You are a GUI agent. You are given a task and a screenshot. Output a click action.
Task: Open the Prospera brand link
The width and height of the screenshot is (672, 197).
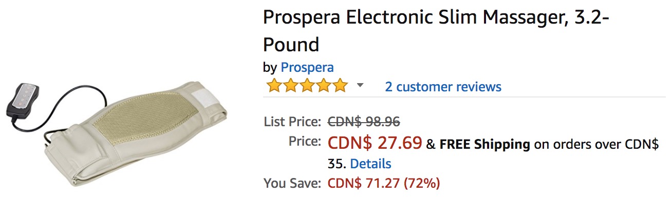point(307,67)
